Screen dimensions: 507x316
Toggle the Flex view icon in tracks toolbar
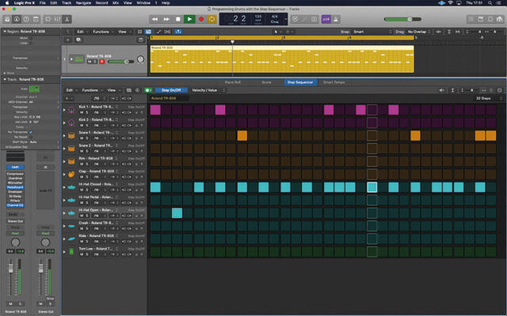click(167, 32)
